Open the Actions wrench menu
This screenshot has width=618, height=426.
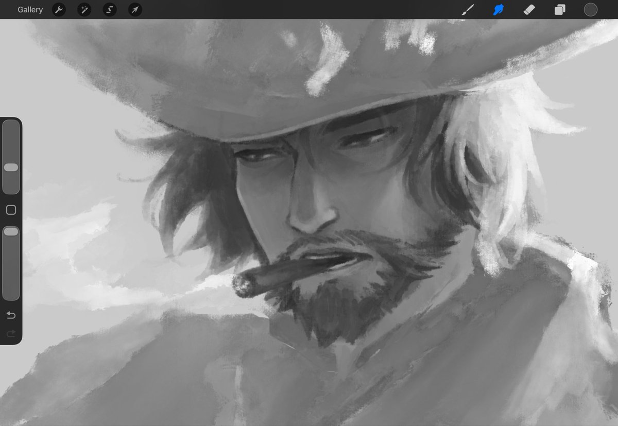(x=59, y=10)
